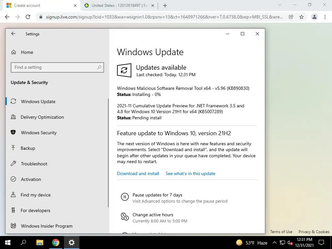Screen dimensions: 332x249
Task: Open Delivery Optimization settings
Action: [42, 117]
